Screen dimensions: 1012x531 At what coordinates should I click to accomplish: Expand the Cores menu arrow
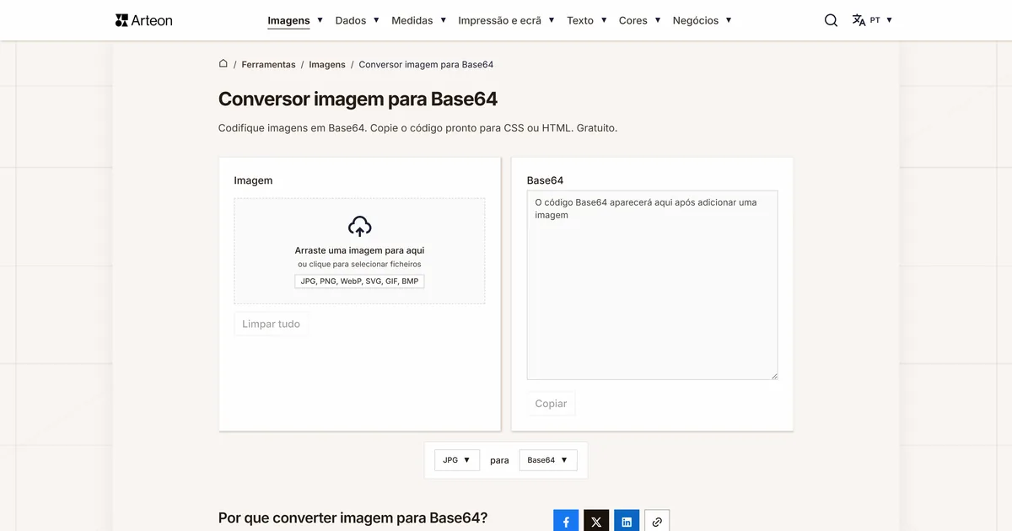pyautogui.click(x=657, y=19)
